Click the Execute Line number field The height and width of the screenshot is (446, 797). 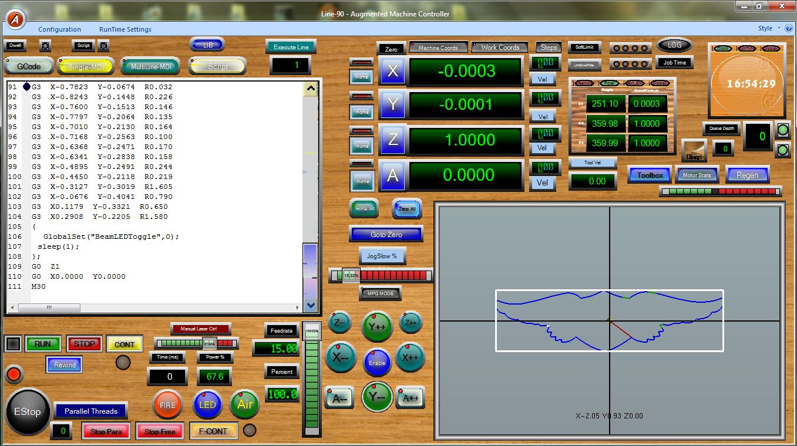click(290, 65)
